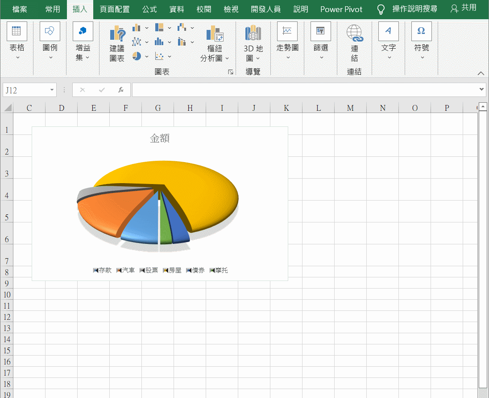Select the 汽車 legend entry

coord(125,270)
